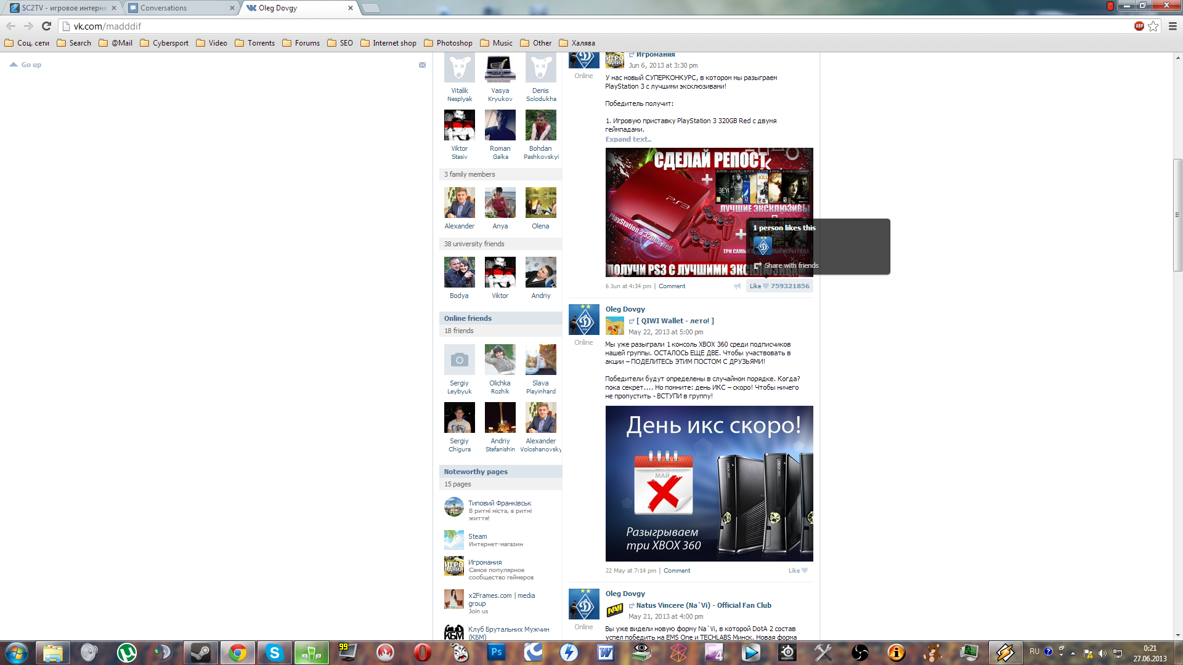Click the repost megaphone icon under PS3 post
1183x665 pixels.
pyautogui.click(x=737, y=286)
